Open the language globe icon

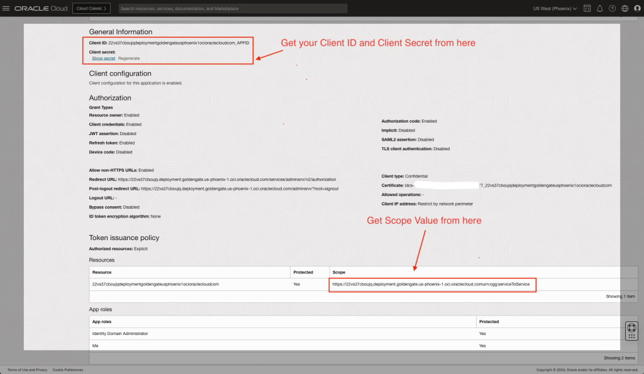tap(625, 8)
